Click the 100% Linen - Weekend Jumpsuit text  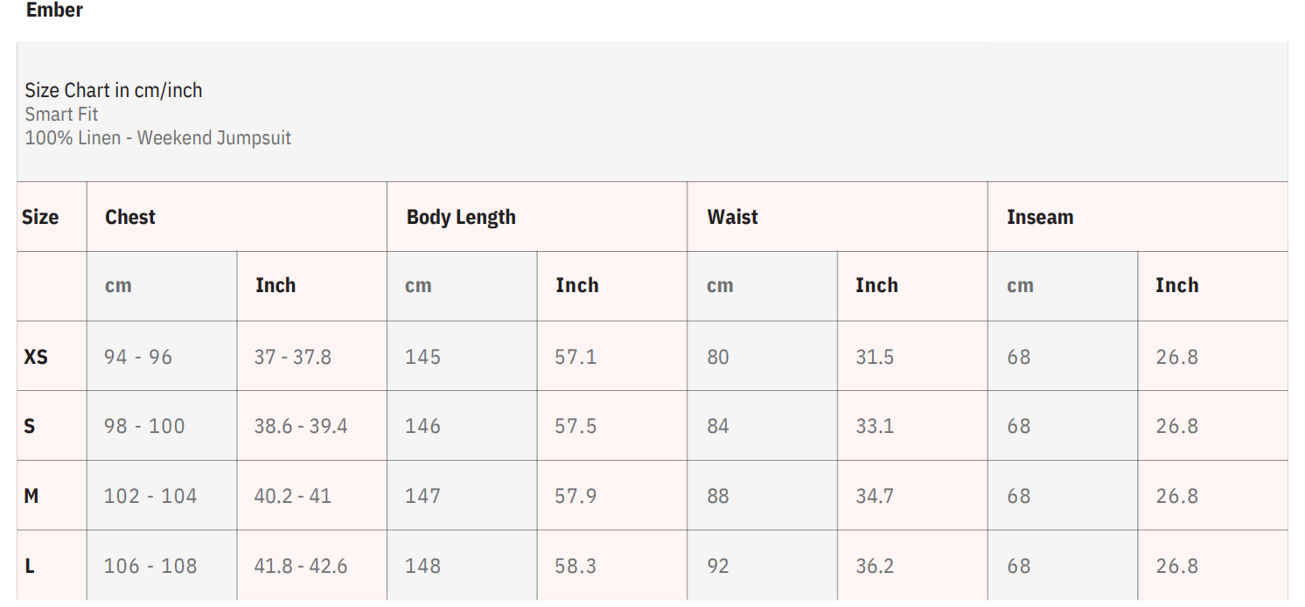point(157,137)
